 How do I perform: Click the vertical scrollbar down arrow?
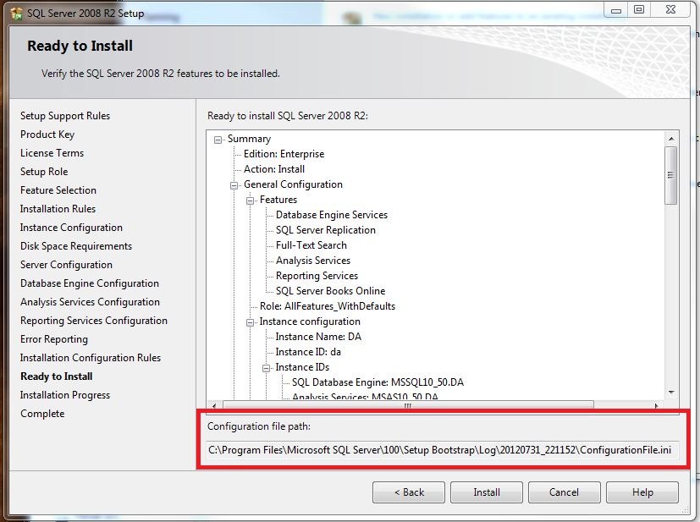(x=671, y=393)
